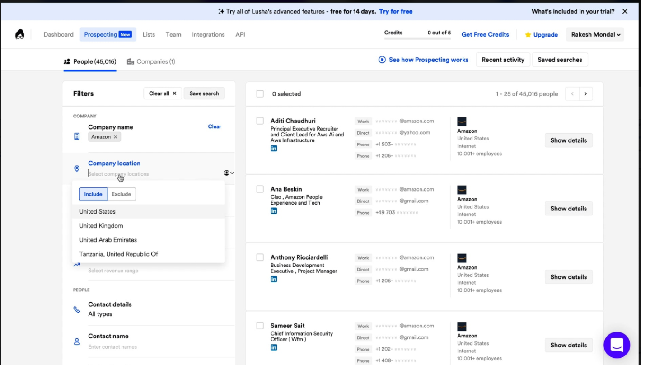Click What's included in your trial?
The height and width of the screenshot is (374, 650).
click(573, 11)
